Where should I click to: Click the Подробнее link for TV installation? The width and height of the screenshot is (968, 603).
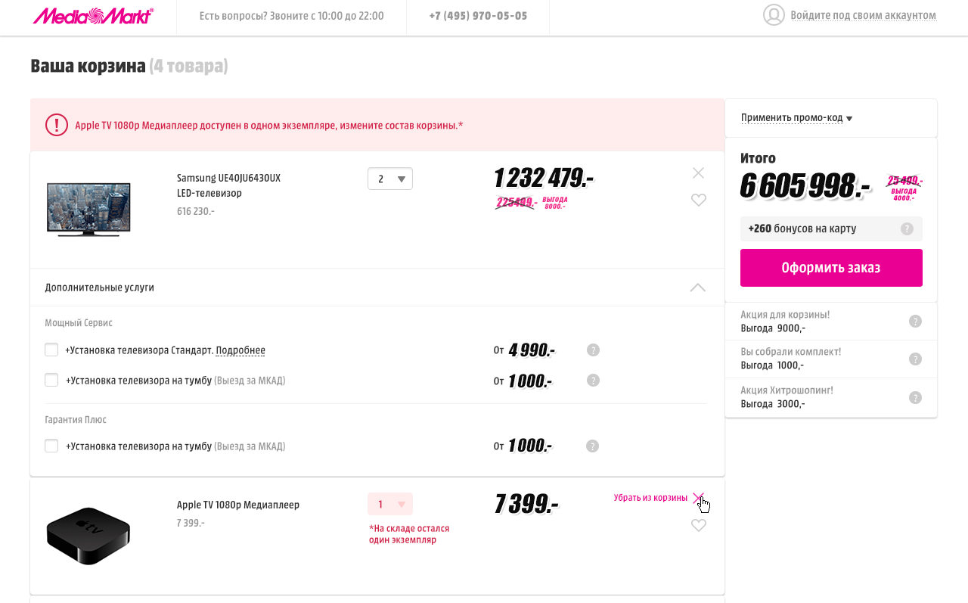(x=240, y=350)
